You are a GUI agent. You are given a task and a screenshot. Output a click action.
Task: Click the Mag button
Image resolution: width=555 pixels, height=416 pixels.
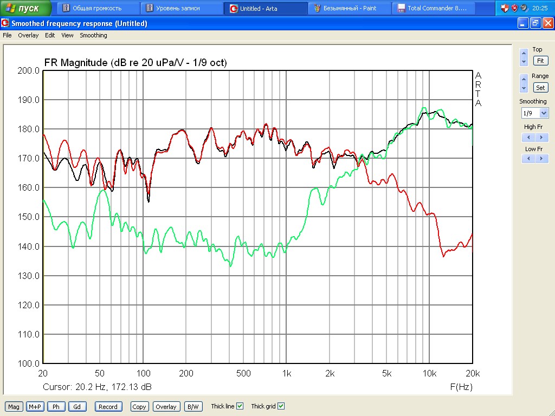pyautogui.click(x=14, y=407)
